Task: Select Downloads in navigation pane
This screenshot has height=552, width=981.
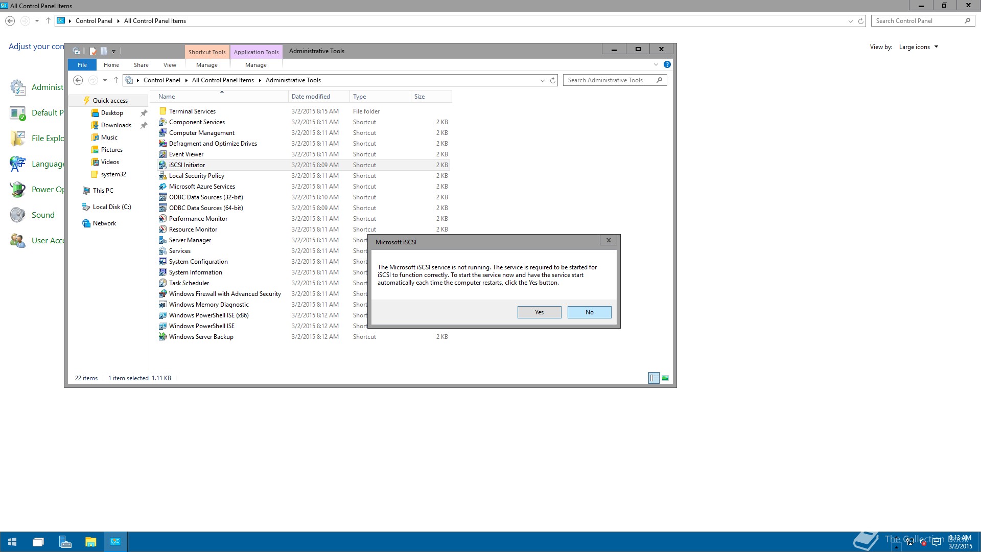Action: 116,125
